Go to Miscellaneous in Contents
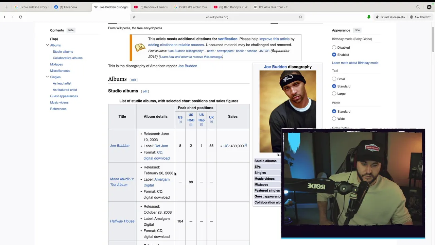 coord(60,71)
